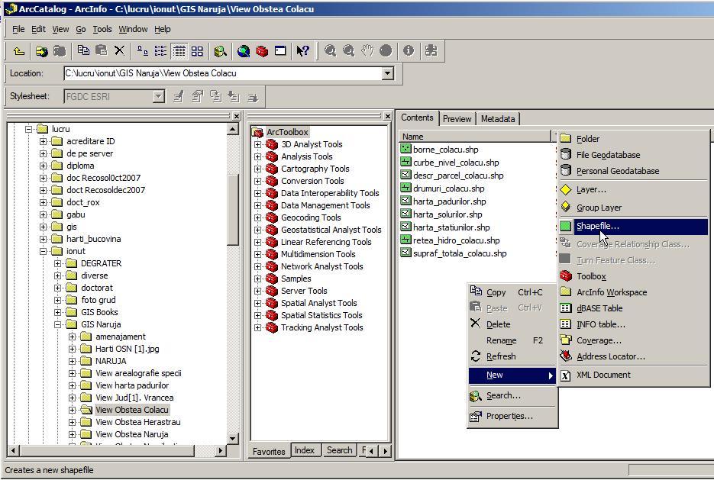Open the Search tab in ArcToolbox
This screenshot has height=480, width=714.
[339, 450]
